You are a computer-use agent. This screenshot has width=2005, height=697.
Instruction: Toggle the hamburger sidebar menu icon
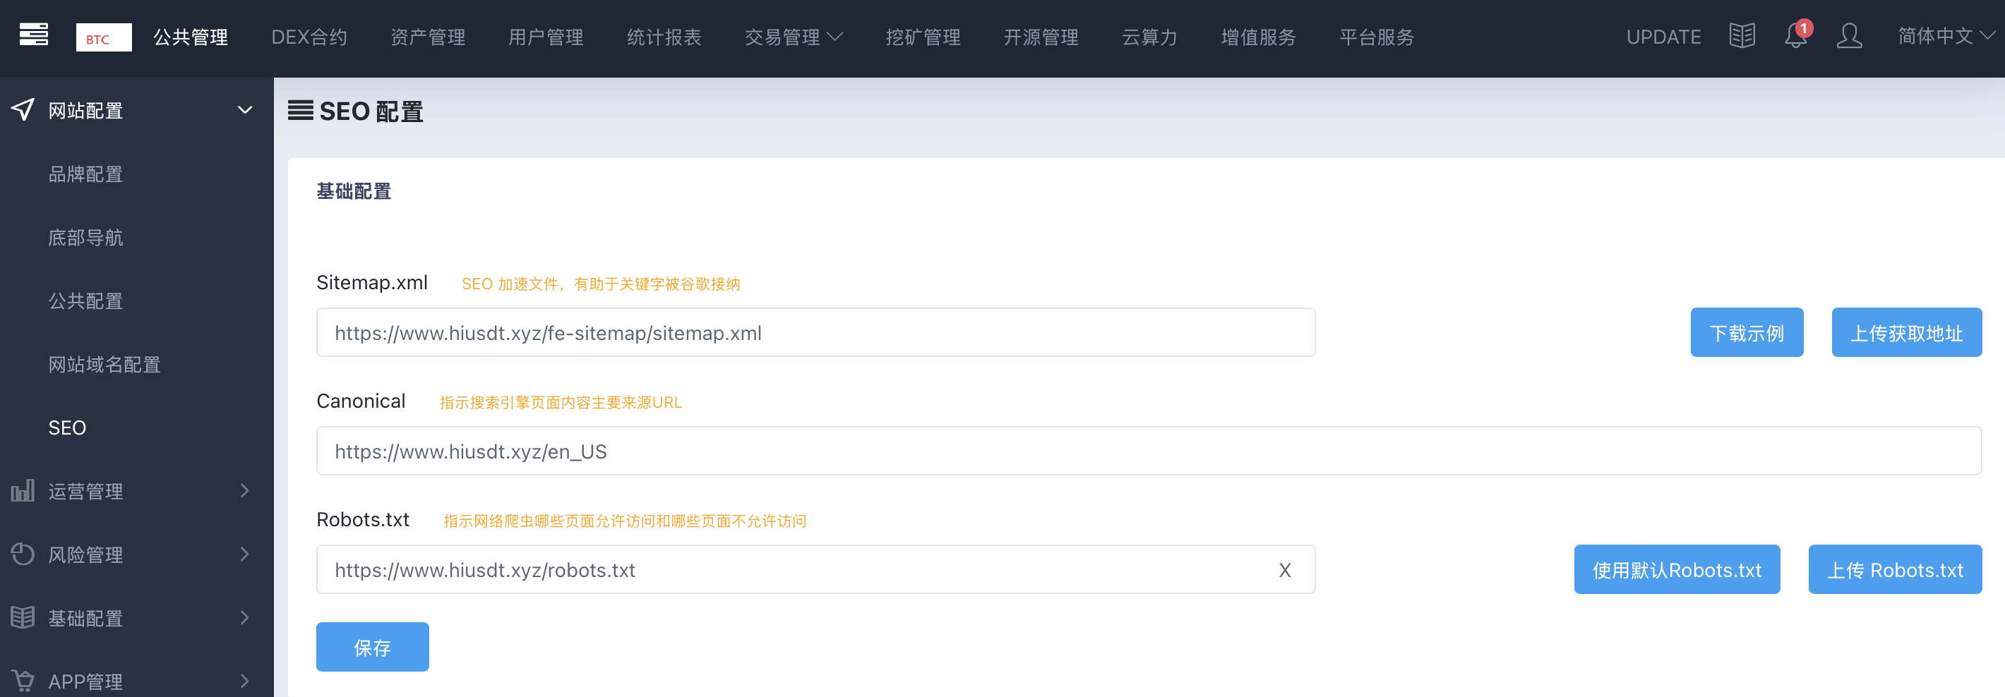tap(33, 35)
